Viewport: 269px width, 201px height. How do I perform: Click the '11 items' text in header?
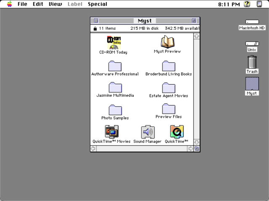(x=108, y=28)
